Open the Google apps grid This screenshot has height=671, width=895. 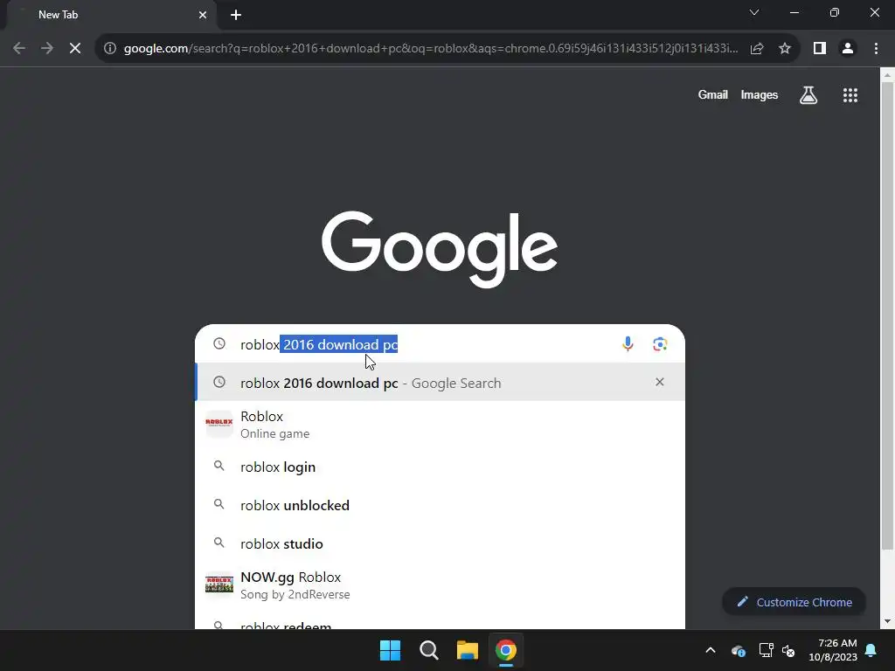850,94
